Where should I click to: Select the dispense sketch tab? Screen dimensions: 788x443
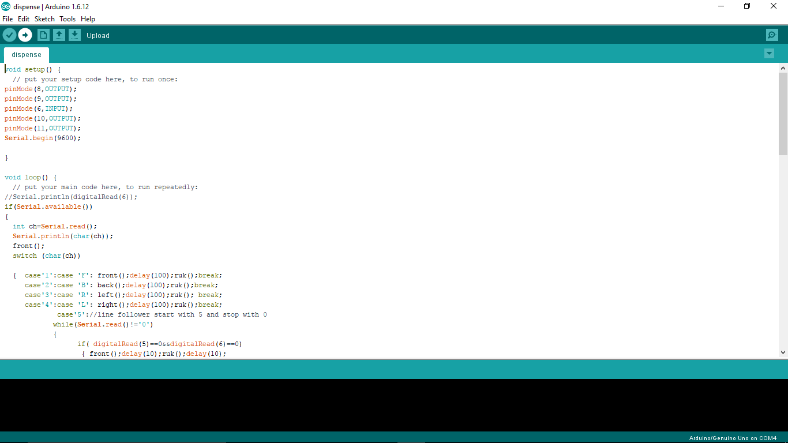pyautogui.click(x=27, y=55)
